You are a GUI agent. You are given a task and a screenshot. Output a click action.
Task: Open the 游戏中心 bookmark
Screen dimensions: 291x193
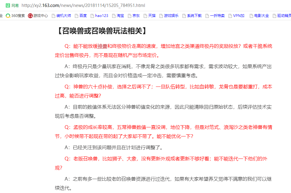point(38,16)
